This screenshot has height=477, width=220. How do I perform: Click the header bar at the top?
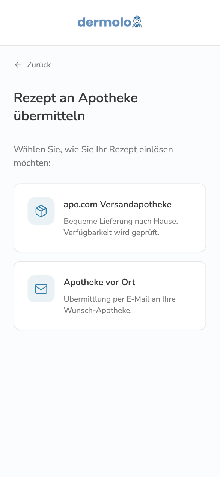click(x=110, y=22)
